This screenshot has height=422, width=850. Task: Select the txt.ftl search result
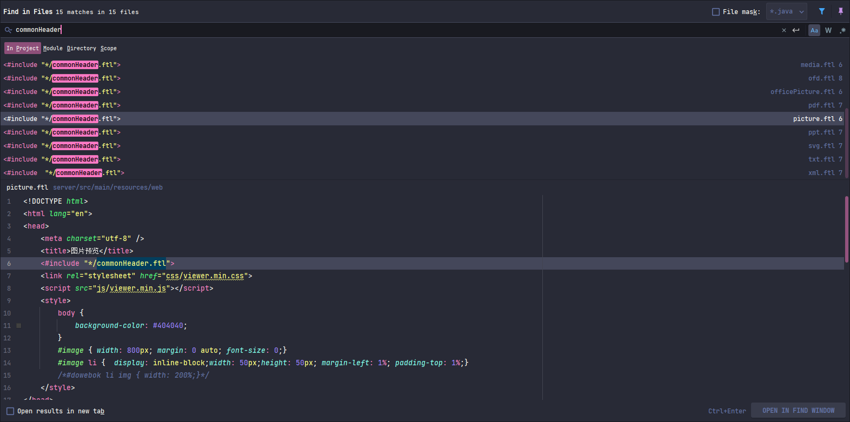(x=423, y=159)
